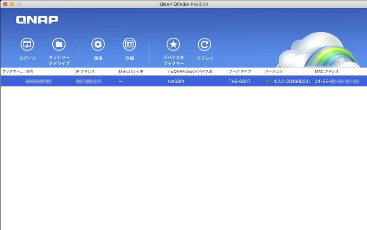Viewport: 367px width, 230px height.
Task: Sort by the サーバ タイプ column header
Action: (x=245, y=72)
